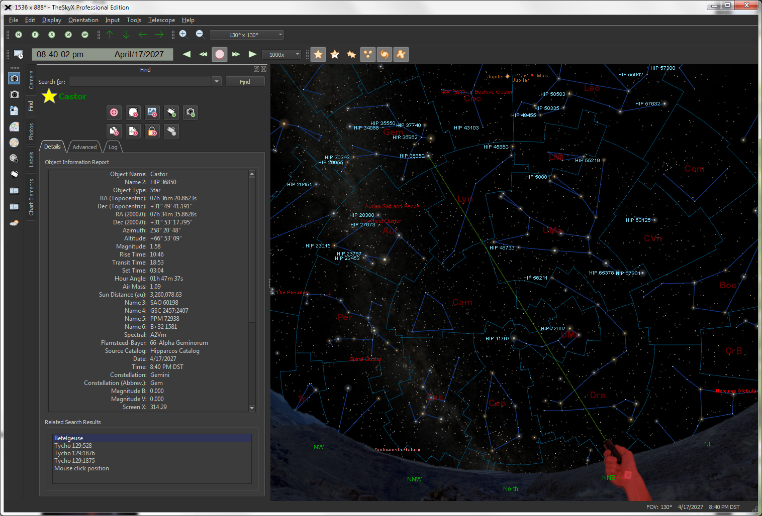Click the Find button

click(245, 81)
